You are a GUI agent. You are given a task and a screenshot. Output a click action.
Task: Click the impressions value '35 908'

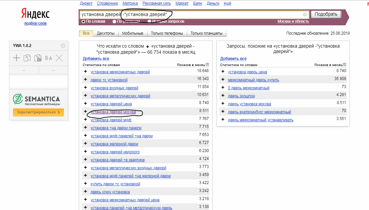pos(340,79)
